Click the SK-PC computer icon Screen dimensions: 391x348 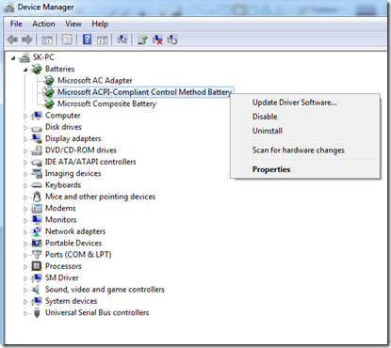24,57
